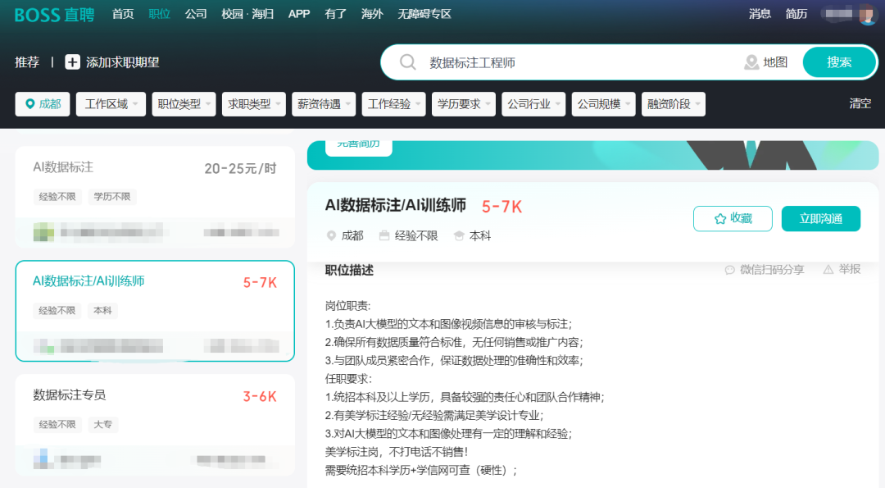Expand the 学历要求 filter dropdown
This screenshot has height=488, width=885.
click(463, 104)
